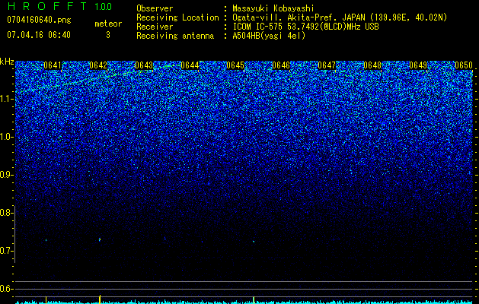Click the 'Receiver' field label
The image size is (479, 304).
click(155, 27)
